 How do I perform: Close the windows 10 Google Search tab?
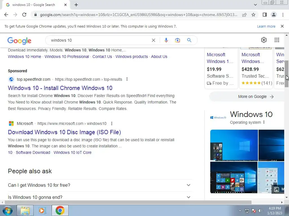(x=65, y=5)
